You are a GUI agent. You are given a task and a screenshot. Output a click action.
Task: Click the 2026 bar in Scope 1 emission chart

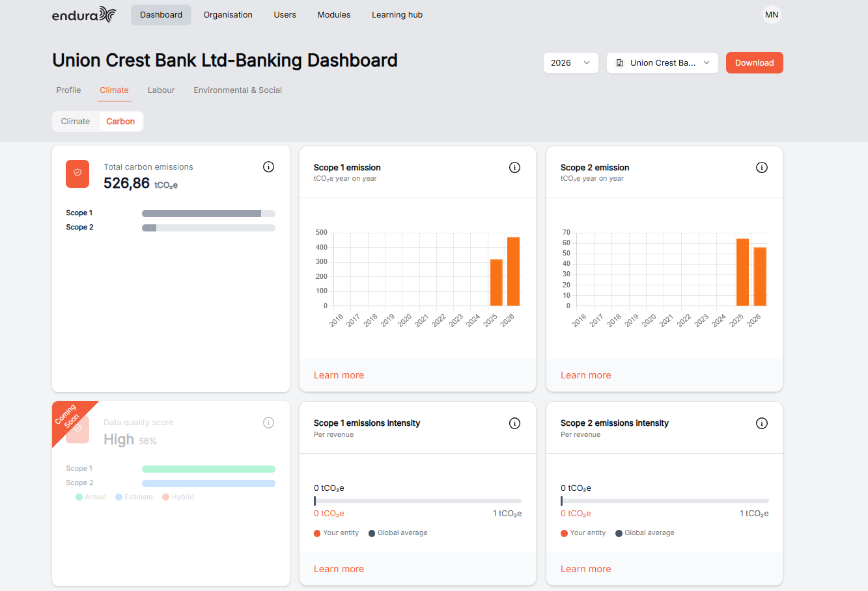[513, 271]
